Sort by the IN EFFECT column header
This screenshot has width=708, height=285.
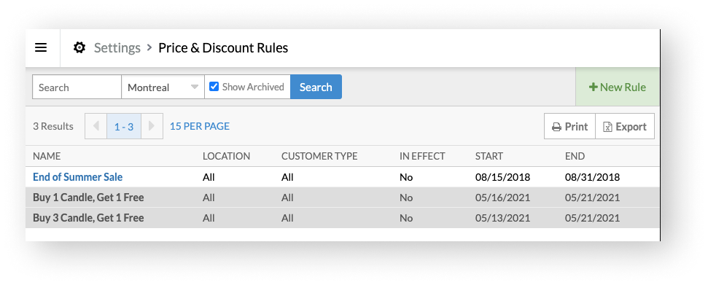[422, 156]
